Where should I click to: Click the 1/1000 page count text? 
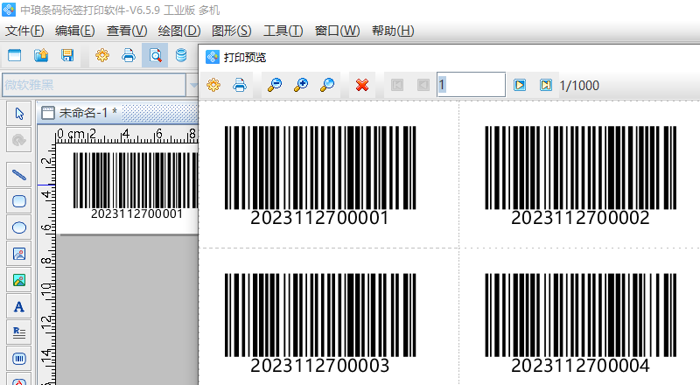(579, 85)
